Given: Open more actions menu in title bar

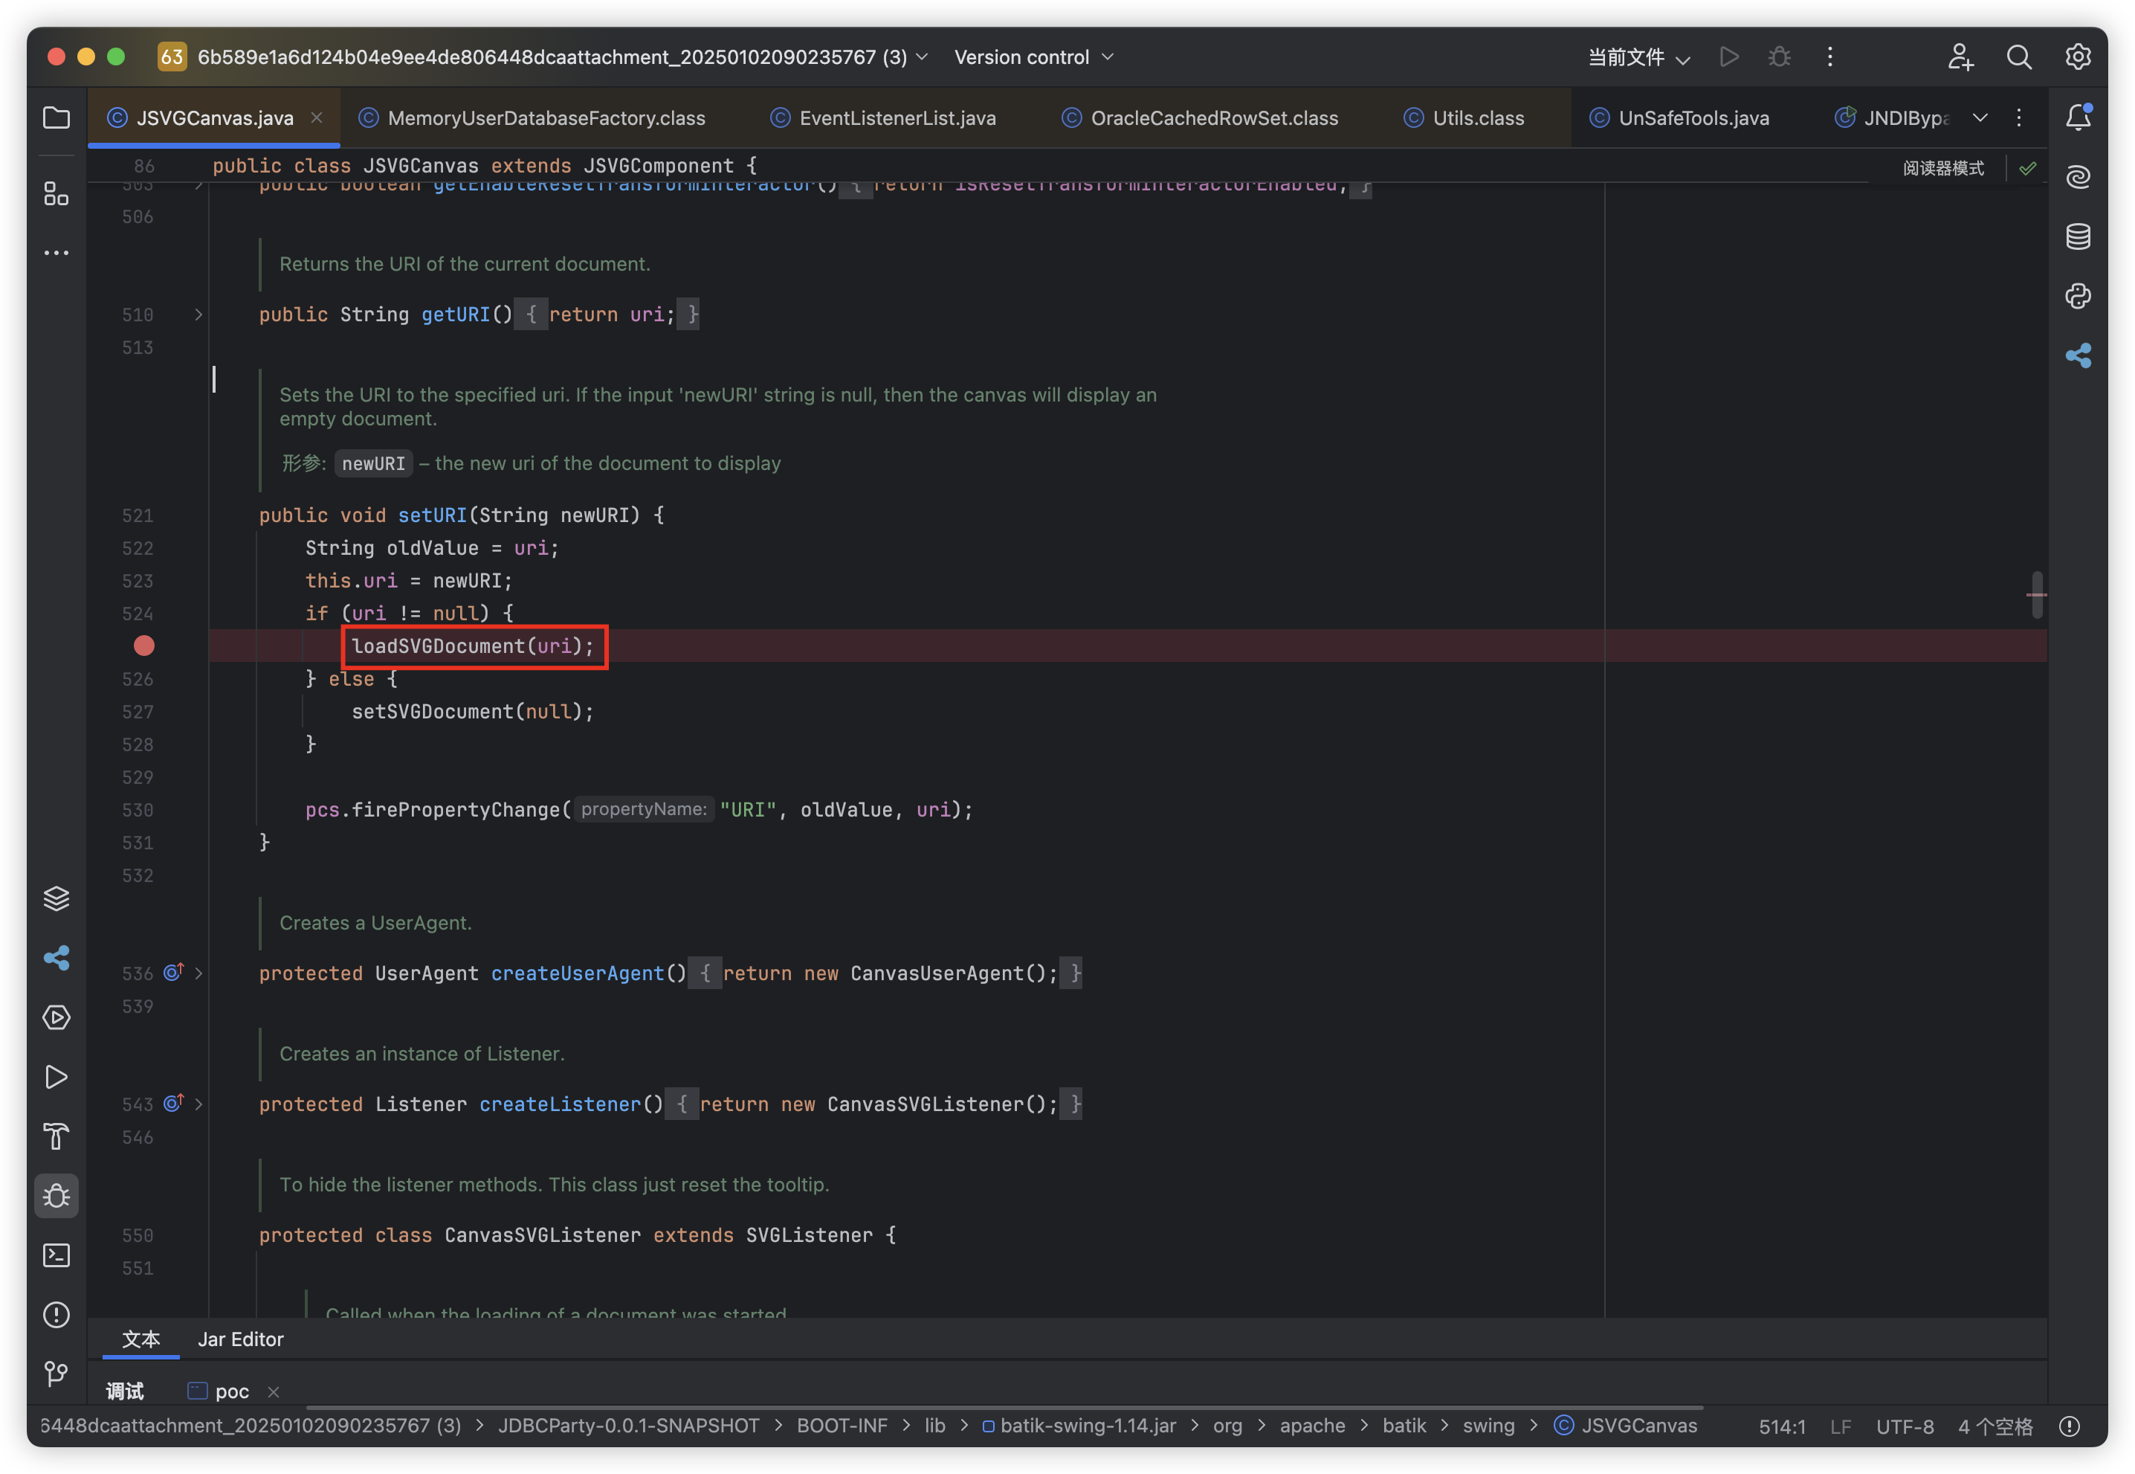Looking at the screenshot, I should pyautogui.click(x=1829, y=57).
